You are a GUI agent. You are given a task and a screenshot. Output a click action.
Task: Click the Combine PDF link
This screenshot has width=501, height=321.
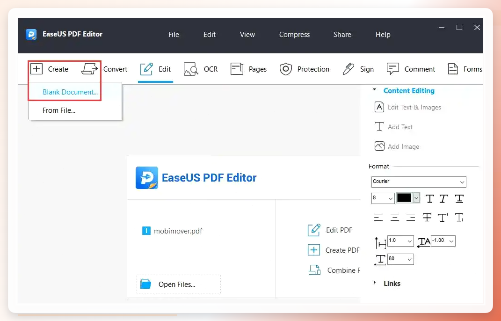click(x=343, y=270)
